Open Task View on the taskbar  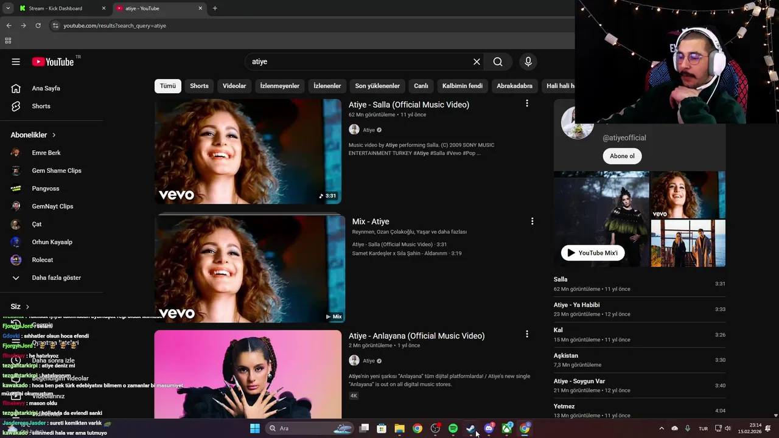coord(364,428)
